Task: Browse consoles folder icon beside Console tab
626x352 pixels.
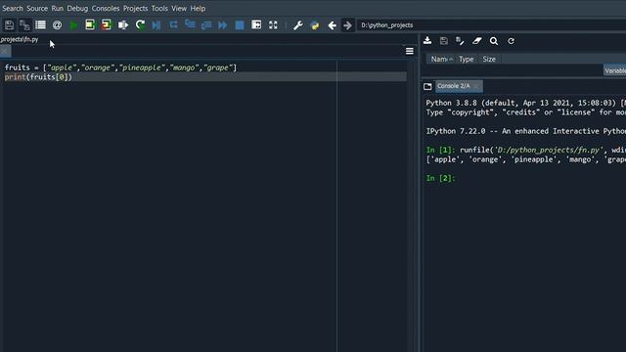Action: coord(427,86)
